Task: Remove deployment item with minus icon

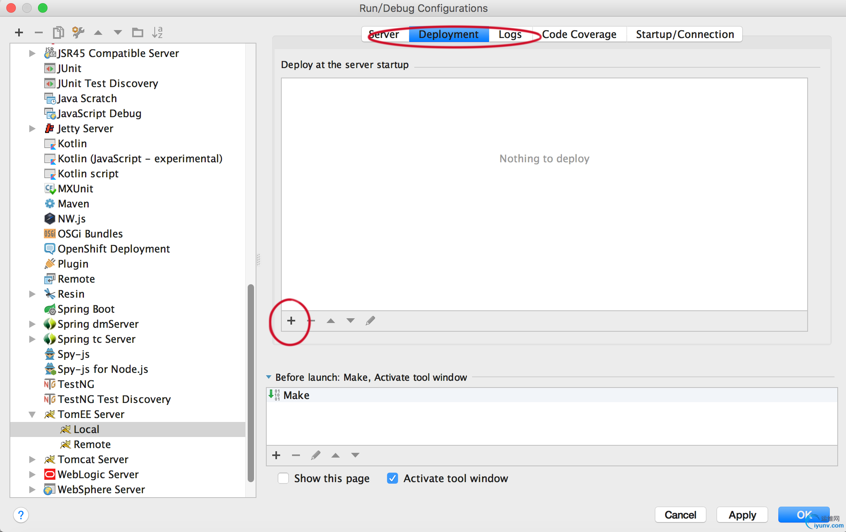Action: [x=311, y=321]
